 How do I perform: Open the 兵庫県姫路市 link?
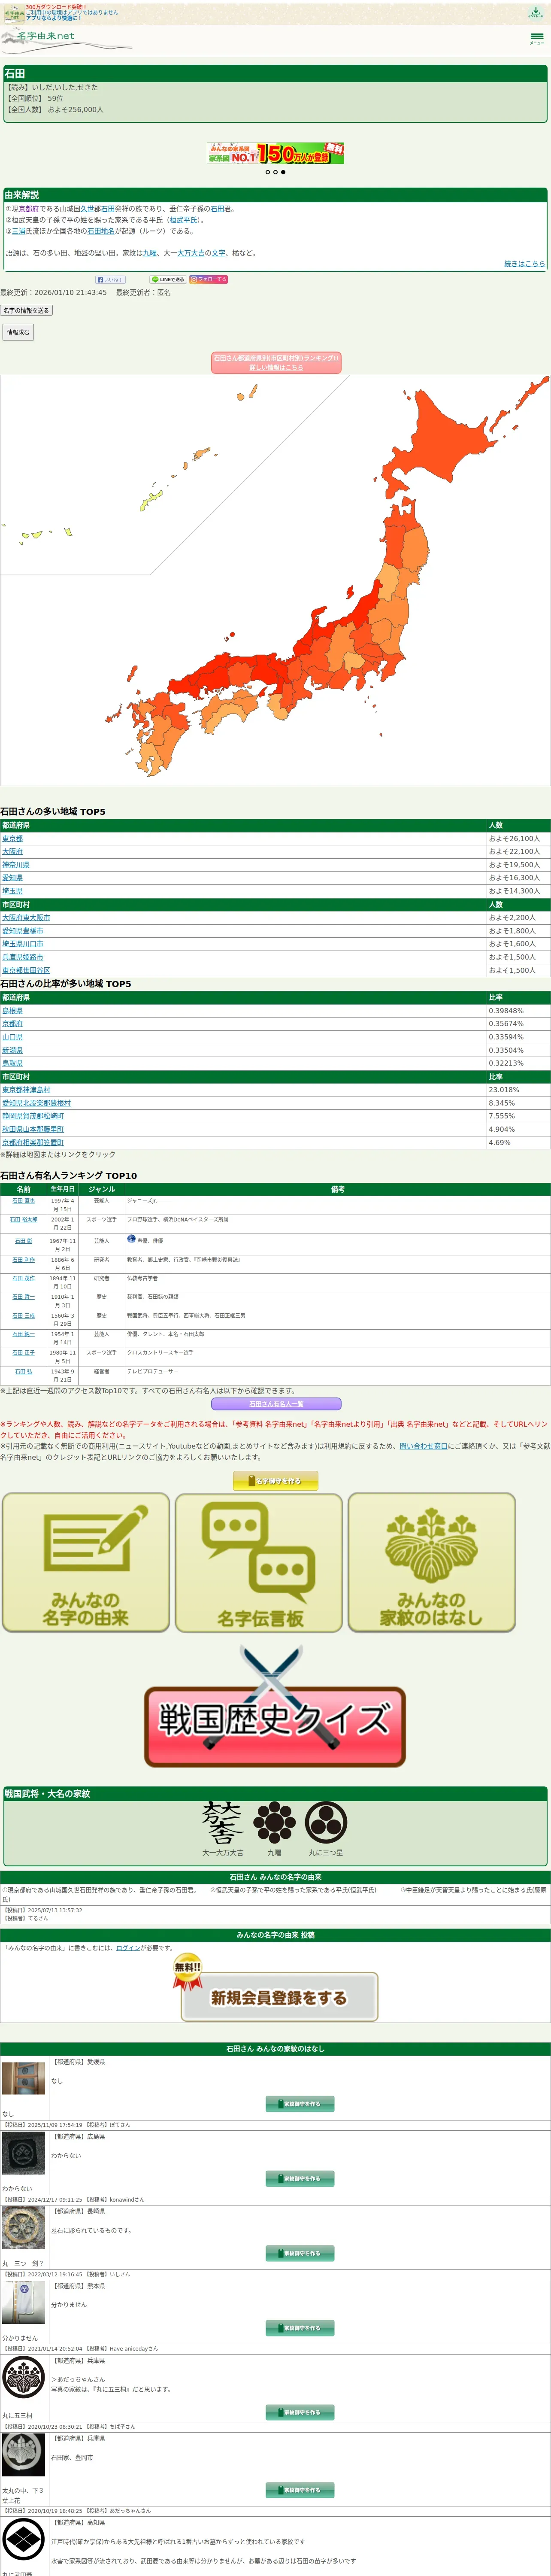[23, 957]
